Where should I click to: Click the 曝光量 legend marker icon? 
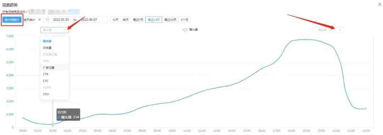click(185, 30)
